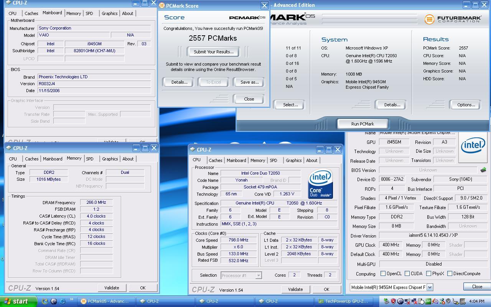The width and height of the screenshot is (491, 307).
Task: Open the Processor #1 selection dropdown
Action: coord(259,275)
